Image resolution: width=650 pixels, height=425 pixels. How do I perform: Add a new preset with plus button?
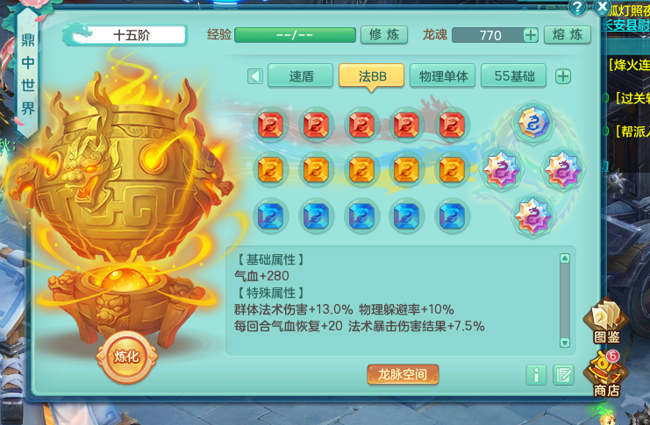pos(562,76)
